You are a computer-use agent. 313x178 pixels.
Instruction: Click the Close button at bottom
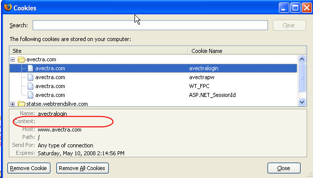(284, 168)
